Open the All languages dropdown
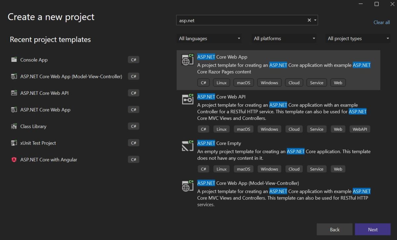This screenshot has width=397, height=240. [209, 39]
